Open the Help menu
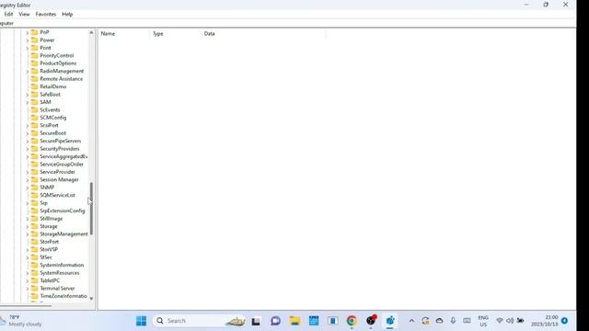The height and width of the screenshot is (331, 589). point(67,15)
